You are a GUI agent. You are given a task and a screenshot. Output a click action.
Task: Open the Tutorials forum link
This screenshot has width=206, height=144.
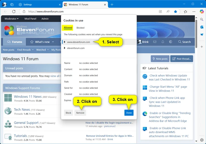20,136
